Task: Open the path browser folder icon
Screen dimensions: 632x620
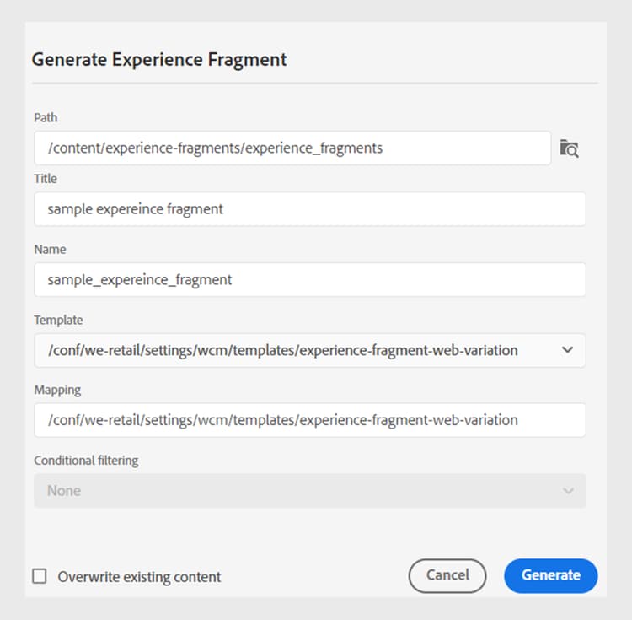Action: [x=570, y=149]
